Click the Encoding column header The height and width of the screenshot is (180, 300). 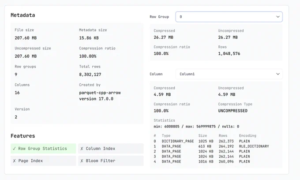pyautogui.click(x=247, y=135)
